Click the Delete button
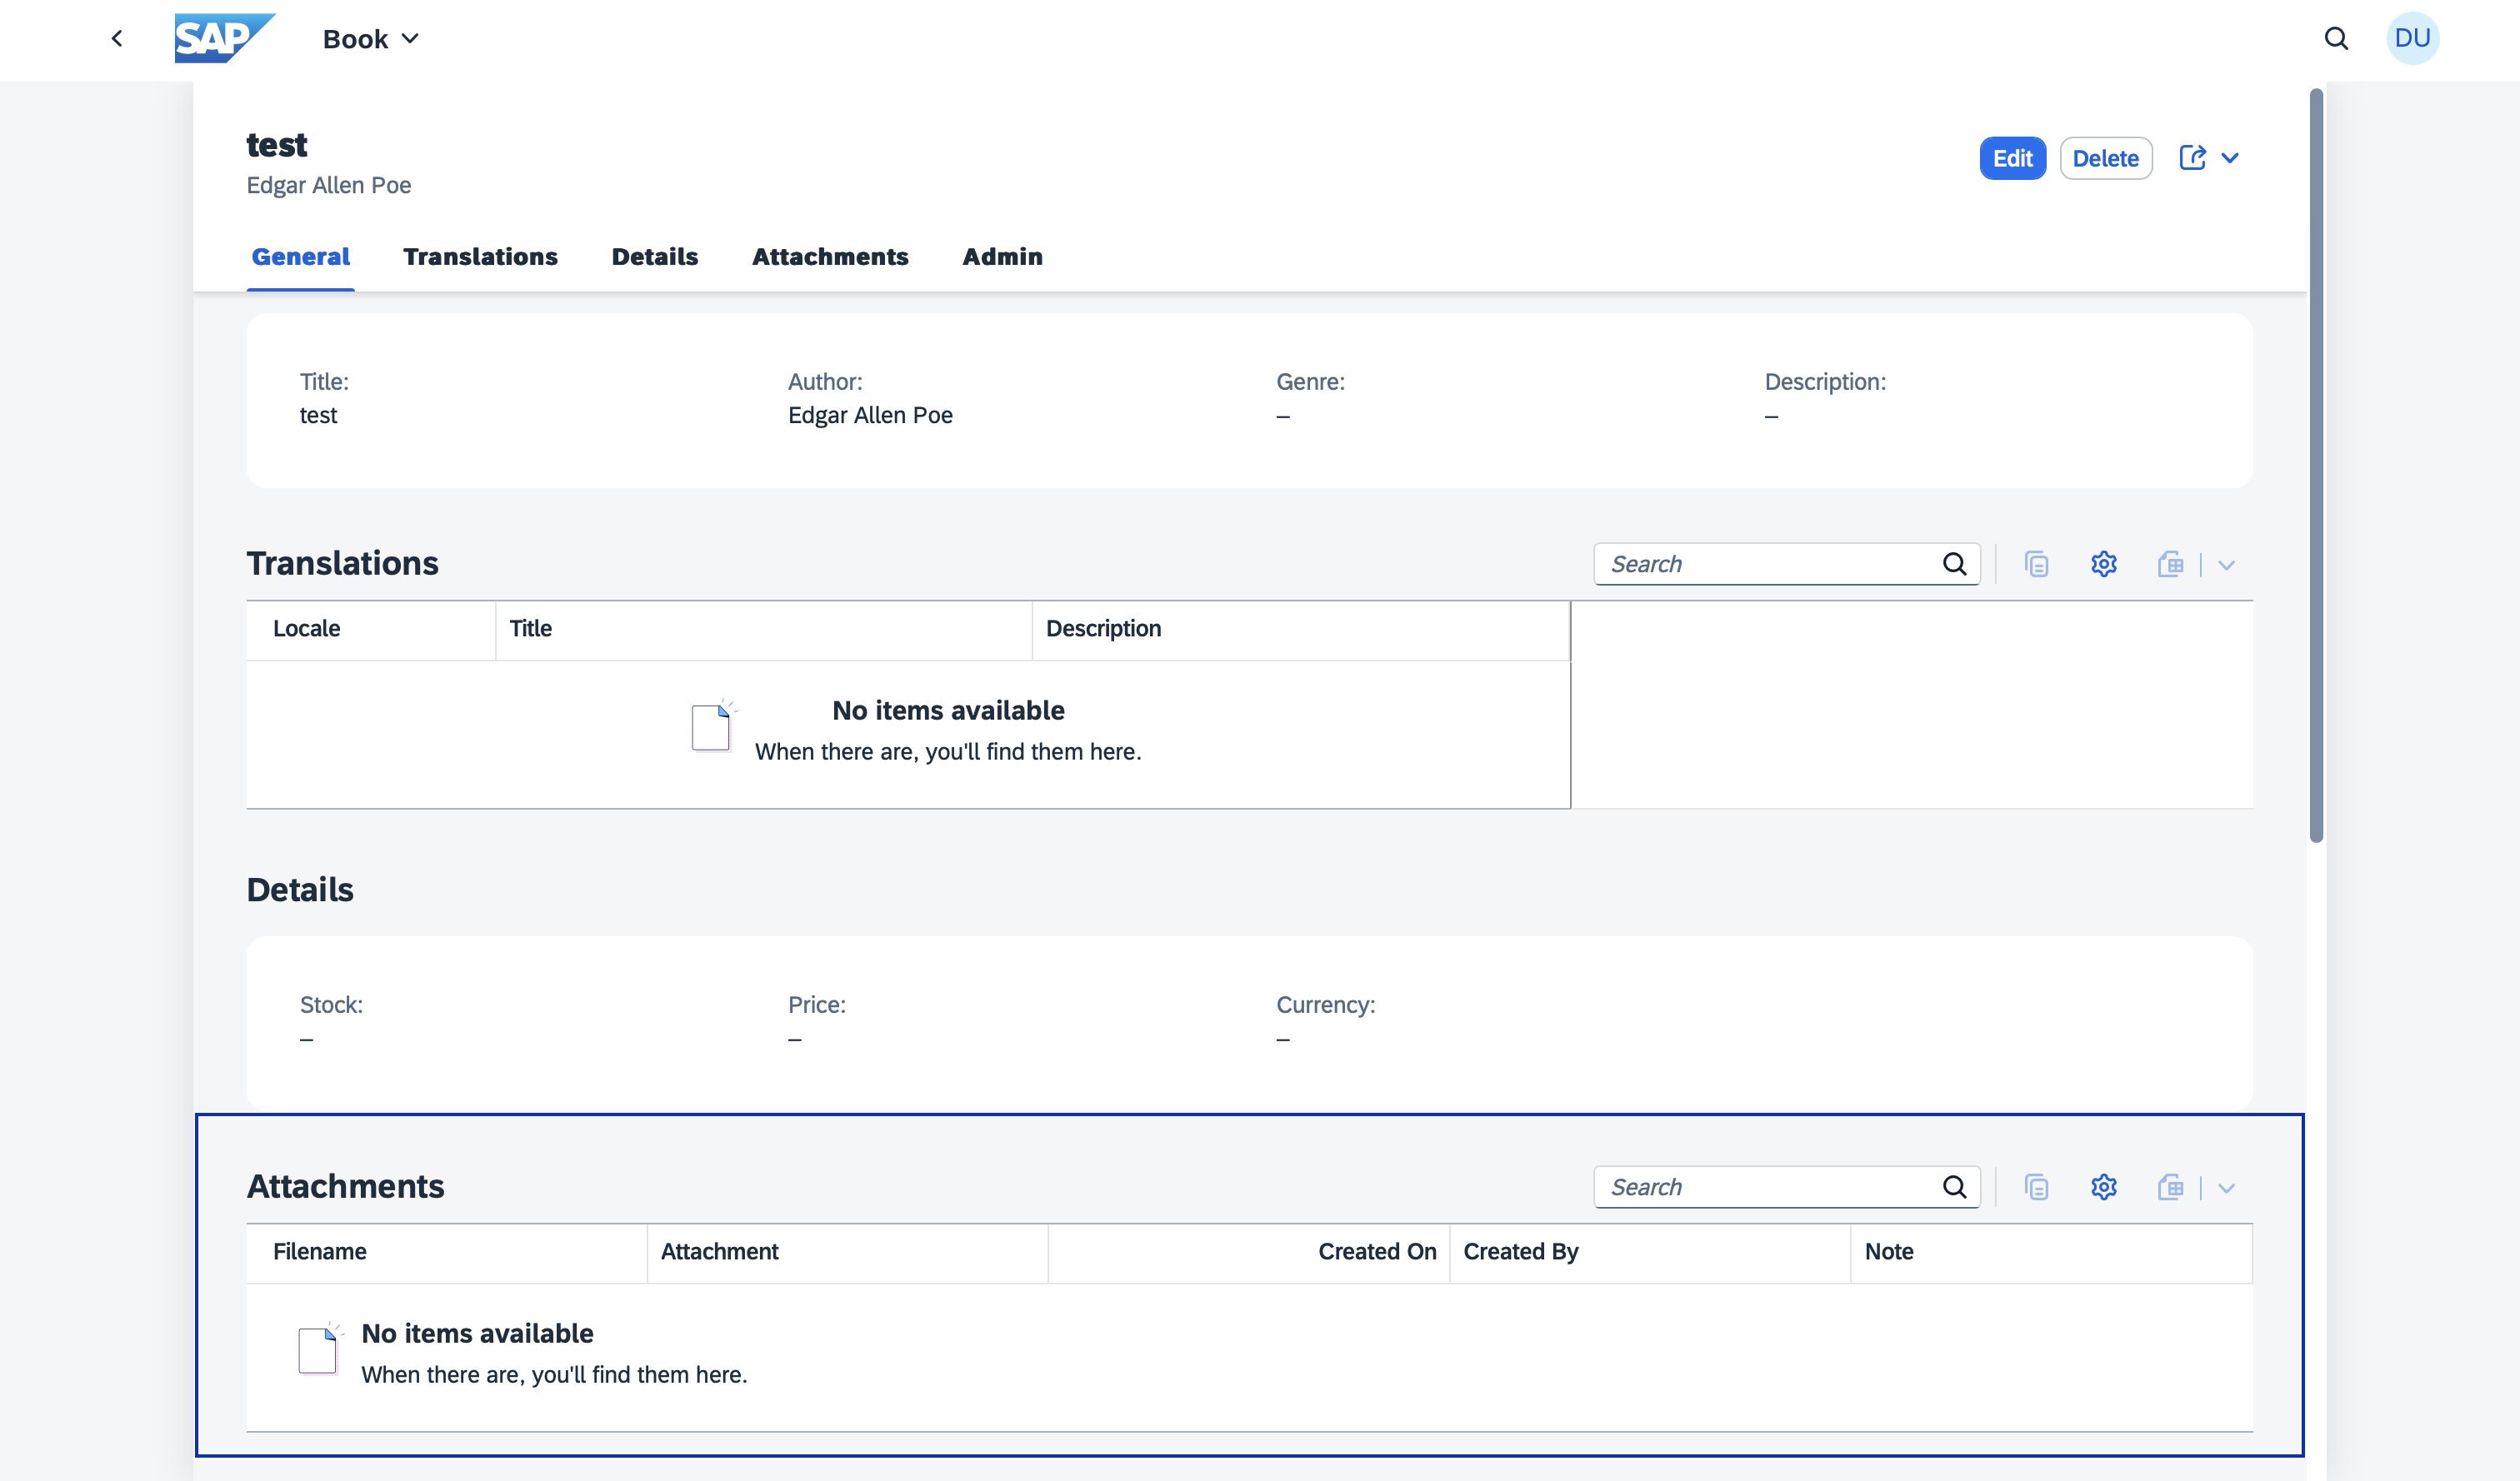 click(x=2105, y=158)
